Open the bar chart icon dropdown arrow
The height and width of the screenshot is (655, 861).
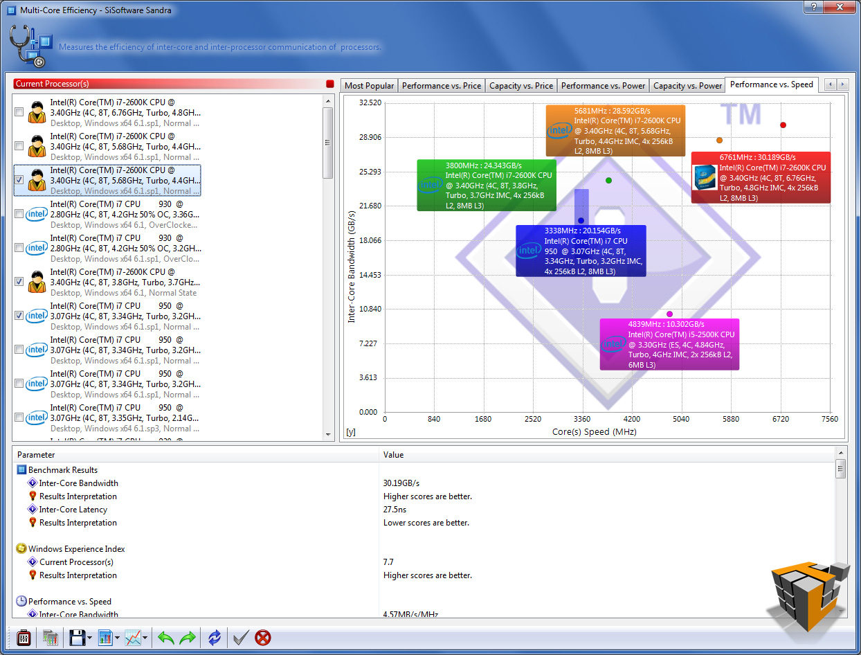[x=118, y=638]
